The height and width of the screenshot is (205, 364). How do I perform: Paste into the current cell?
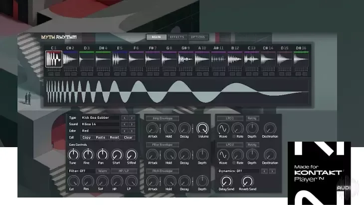pyautogui.click(x=101, y=138)
